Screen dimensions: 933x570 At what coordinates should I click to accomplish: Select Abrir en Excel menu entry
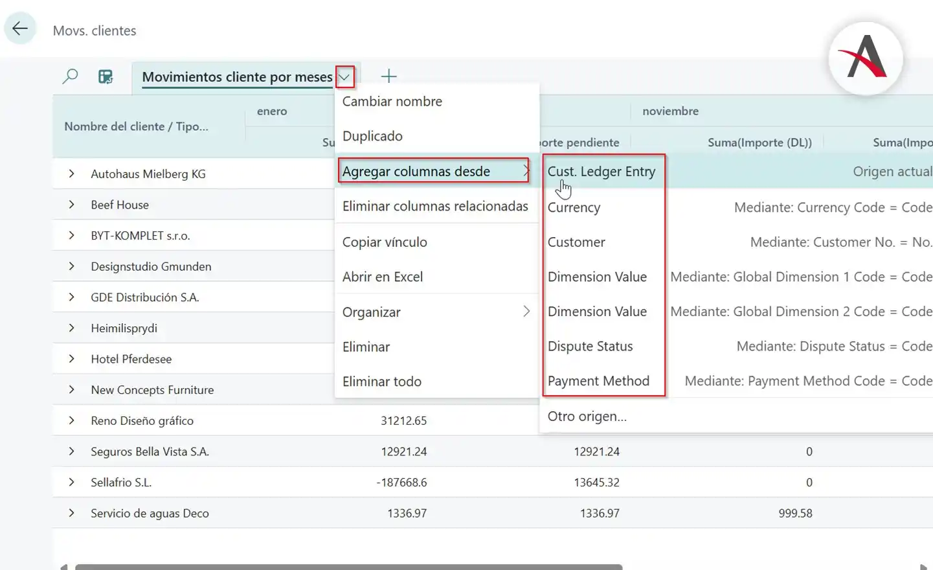(382, 277)
